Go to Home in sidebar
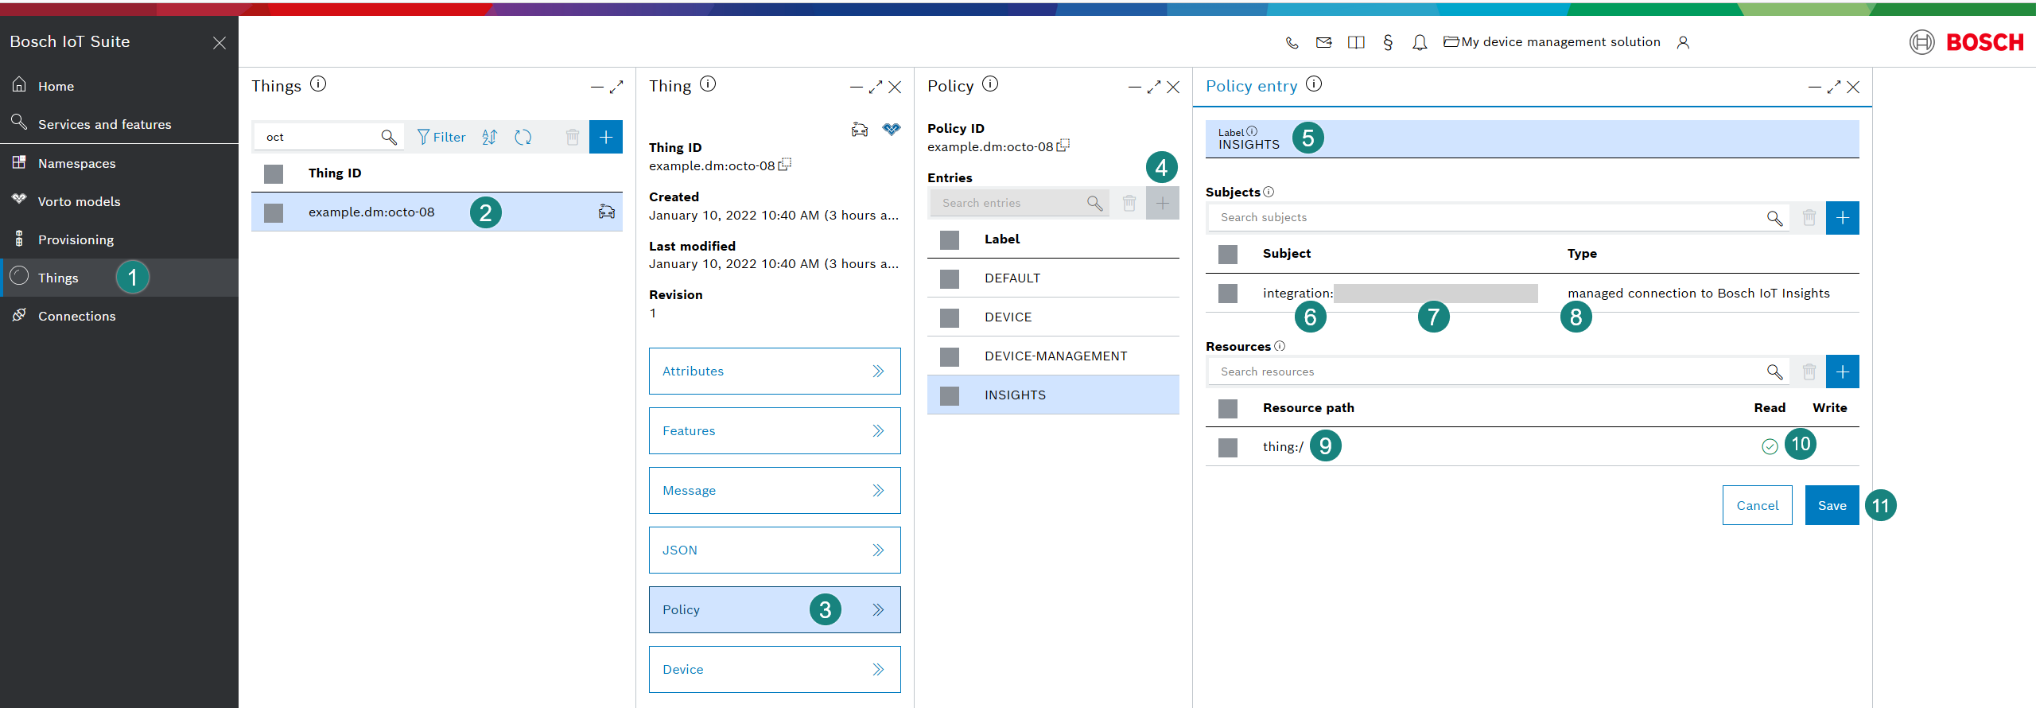 (x=119, y=86)
